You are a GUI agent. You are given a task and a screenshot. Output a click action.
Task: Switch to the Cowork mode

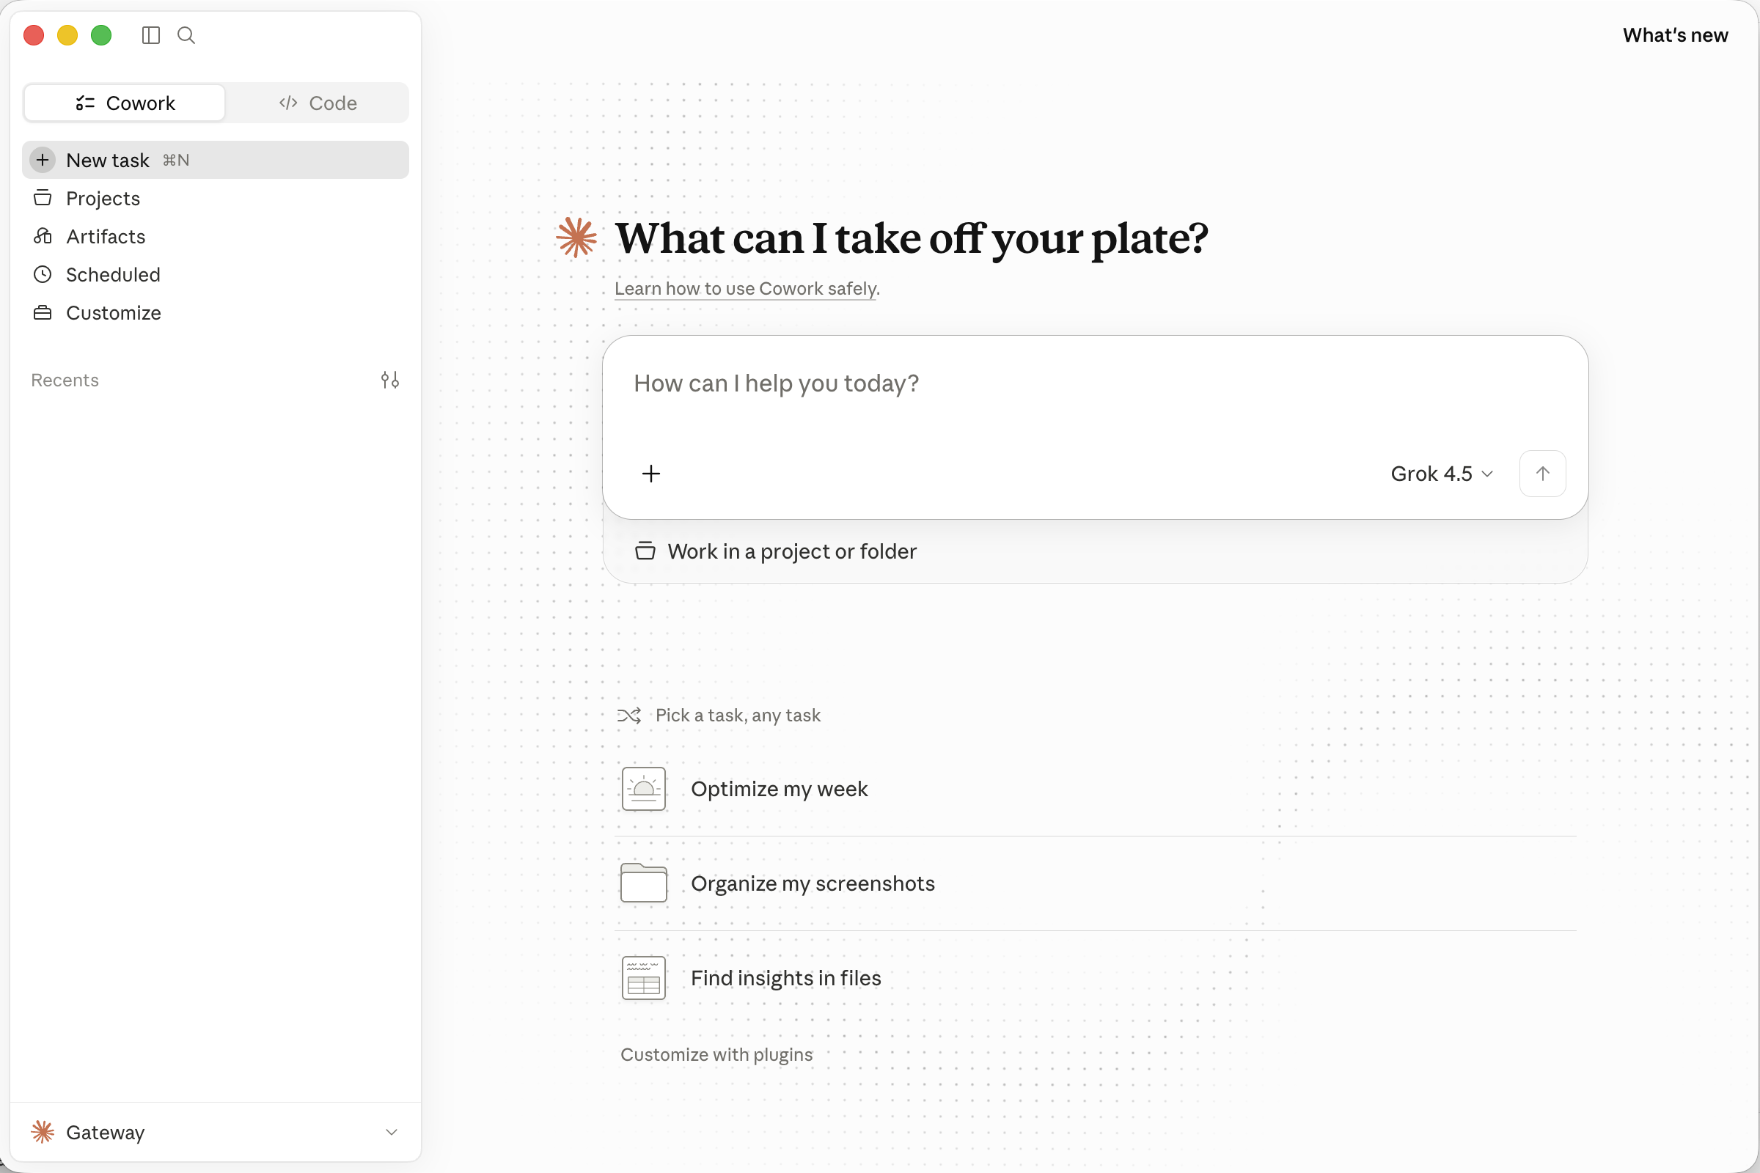coord(125,103)
